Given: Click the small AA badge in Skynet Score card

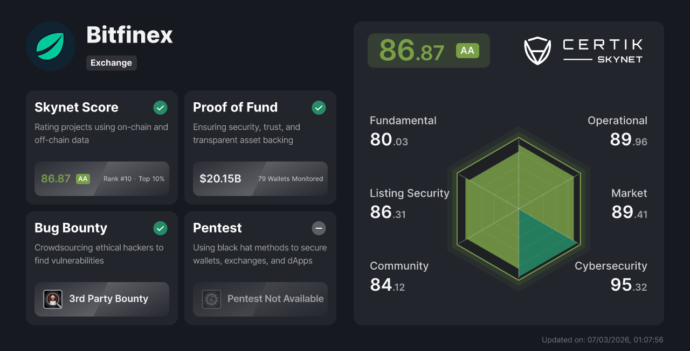Looking at the screenshot, I should 82,179.
